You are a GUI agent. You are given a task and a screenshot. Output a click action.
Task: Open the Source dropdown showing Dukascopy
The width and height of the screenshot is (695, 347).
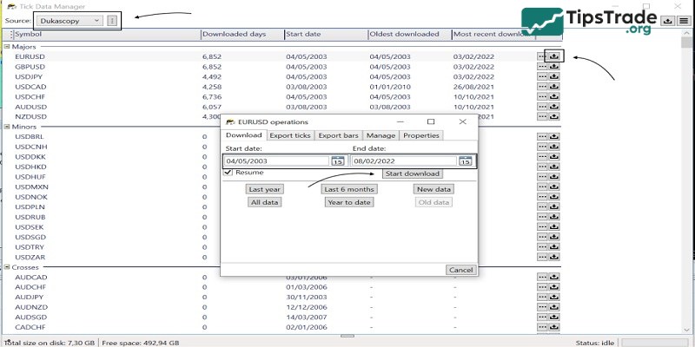73,20
